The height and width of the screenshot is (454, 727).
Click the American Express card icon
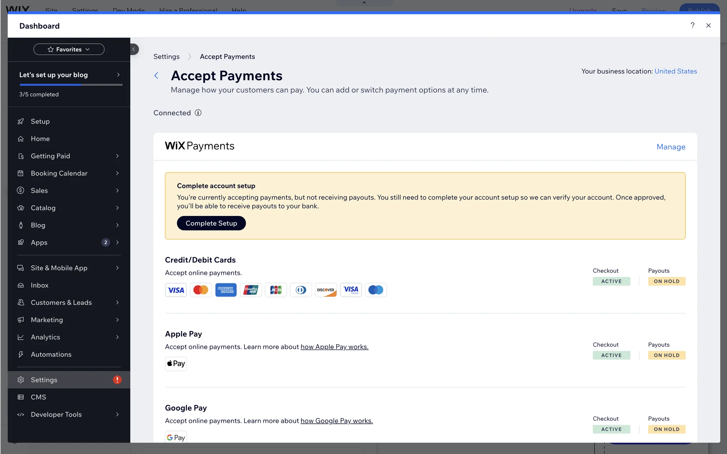coord(226,290)
